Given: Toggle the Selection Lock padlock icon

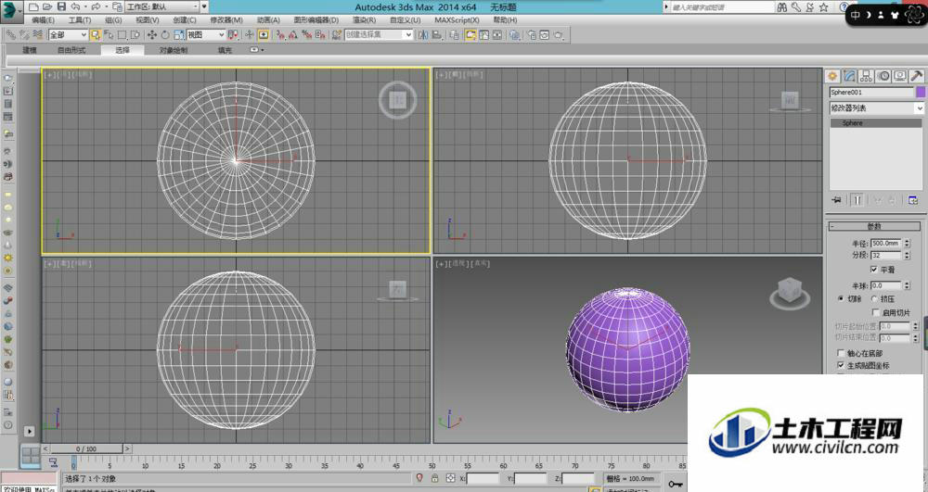Looking at the screenshot, I should click(x=435, y=478).
